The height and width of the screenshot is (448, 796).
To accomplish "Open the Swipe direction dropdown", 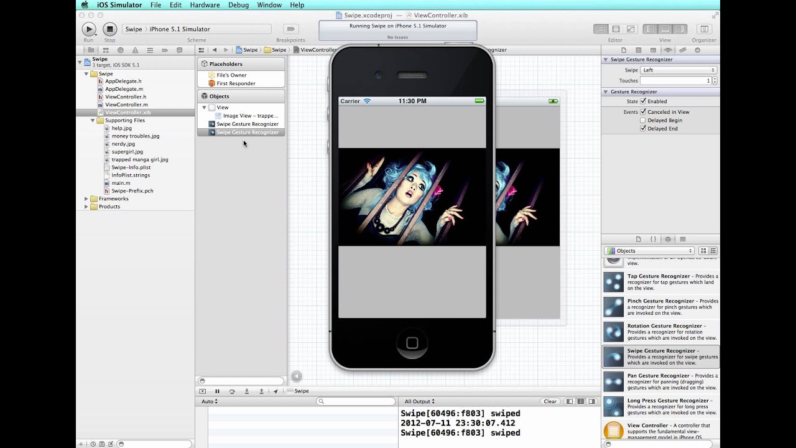I will pos(678,70).
